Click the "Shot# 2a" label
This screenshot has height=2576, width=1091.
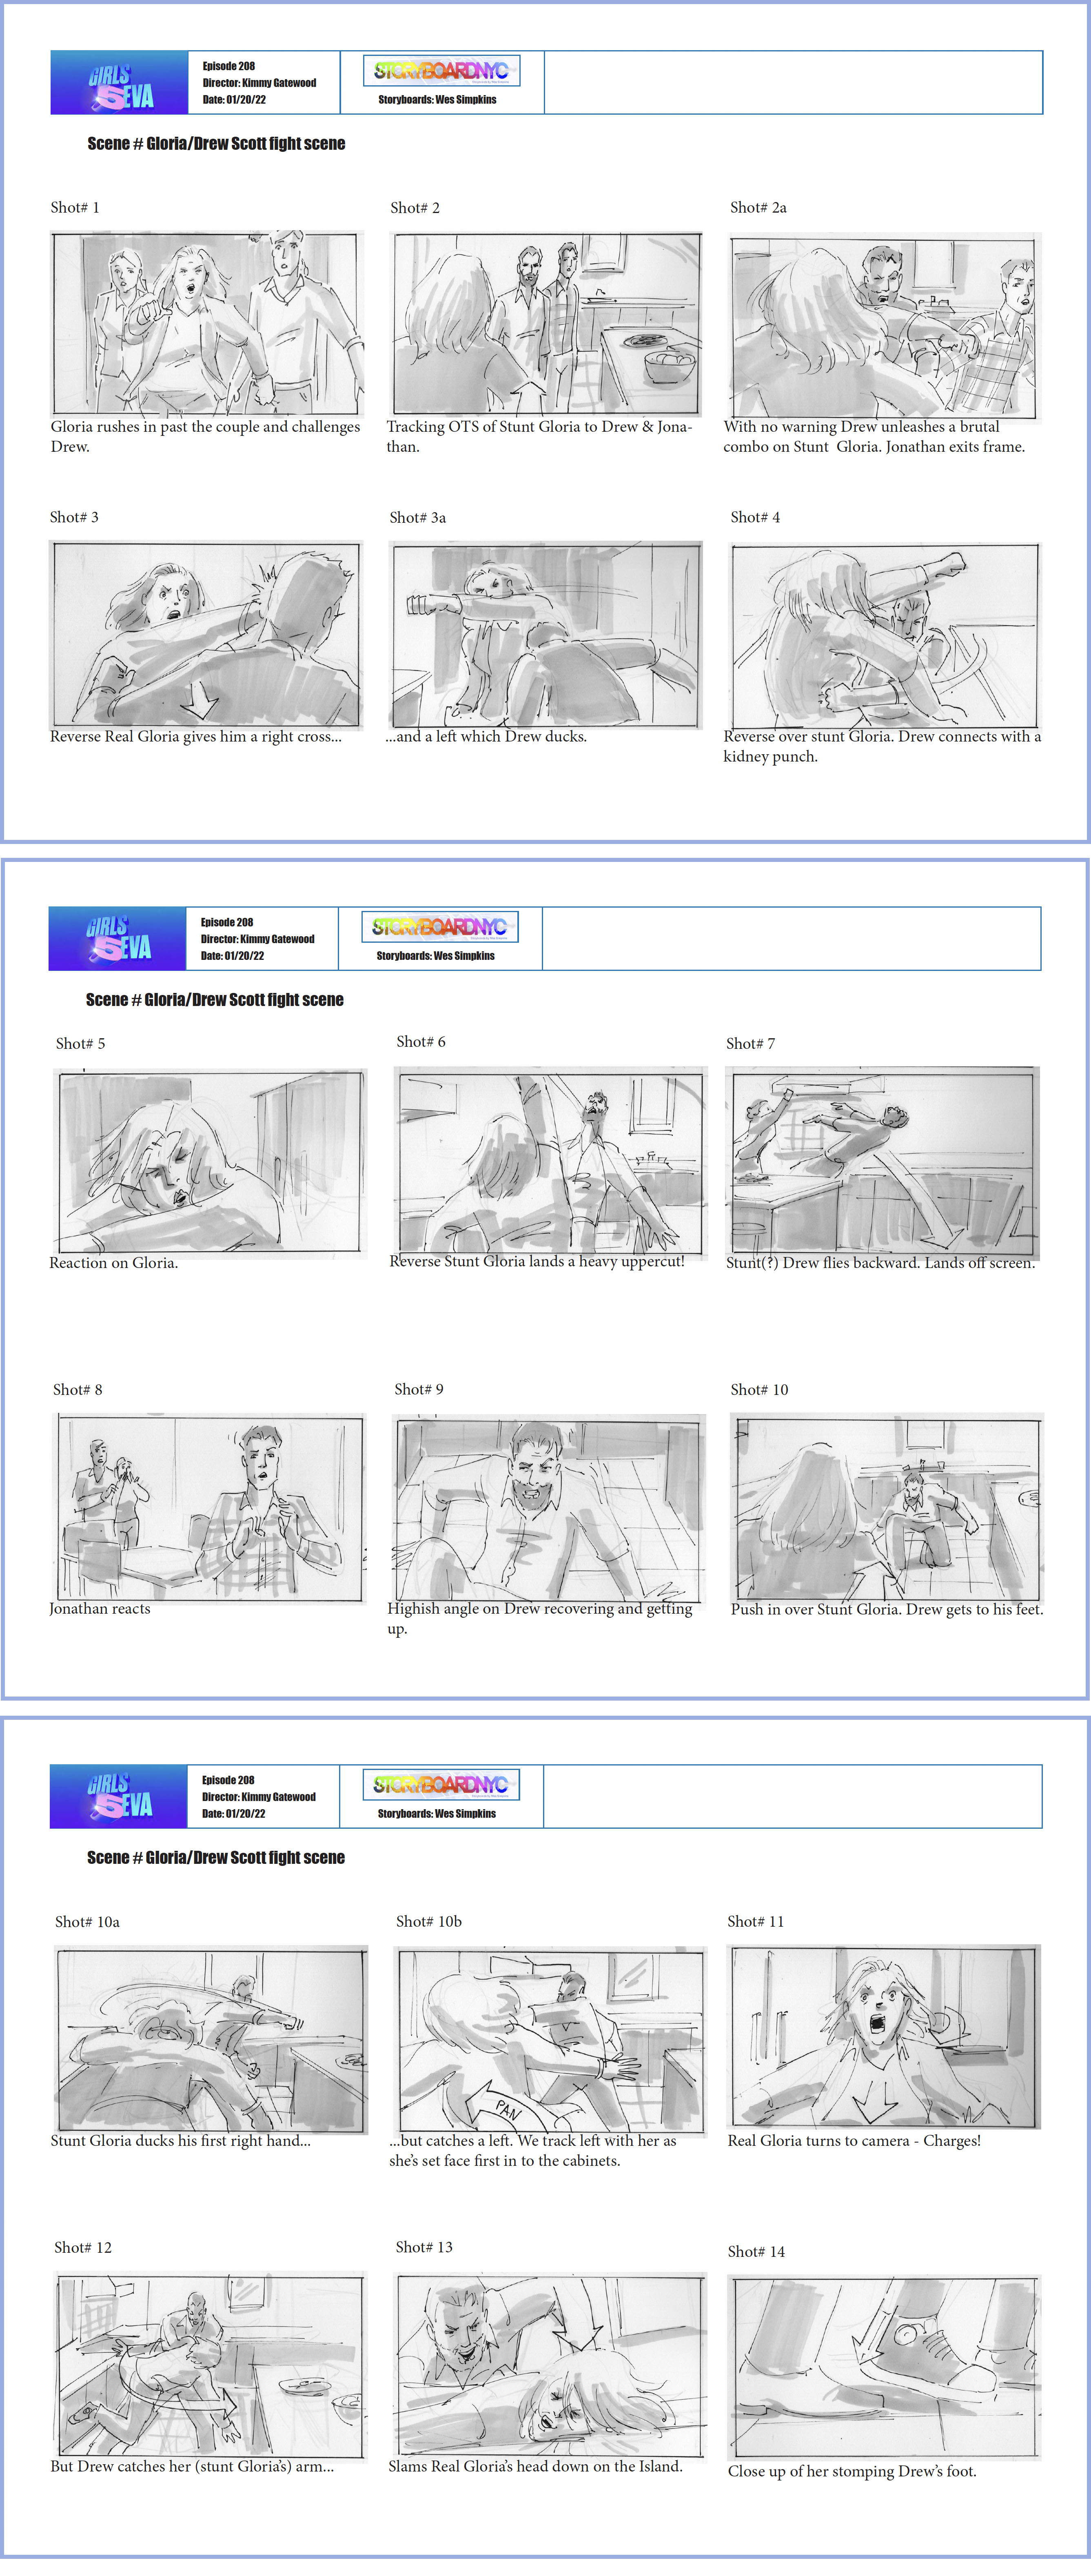point(758,208)
